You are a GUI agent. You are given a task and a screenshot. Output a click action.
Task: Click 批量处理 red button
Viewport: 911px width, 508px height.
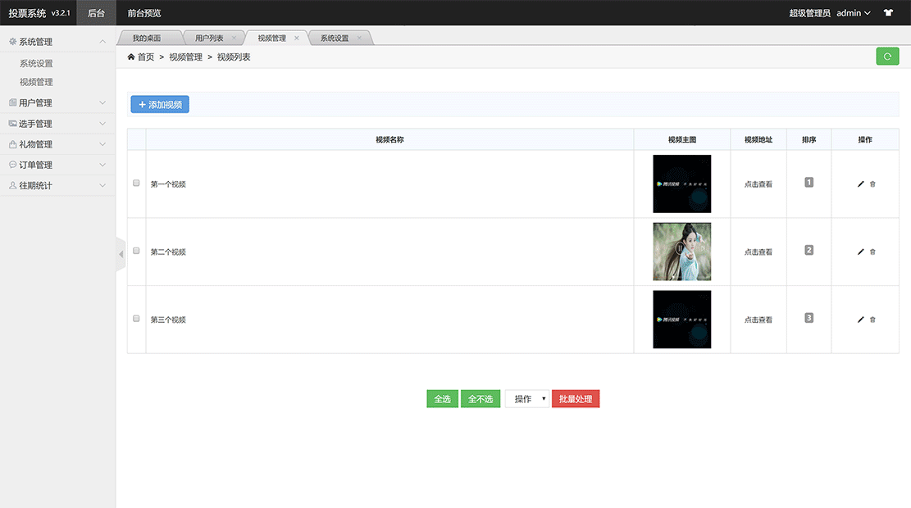[575, 399]
